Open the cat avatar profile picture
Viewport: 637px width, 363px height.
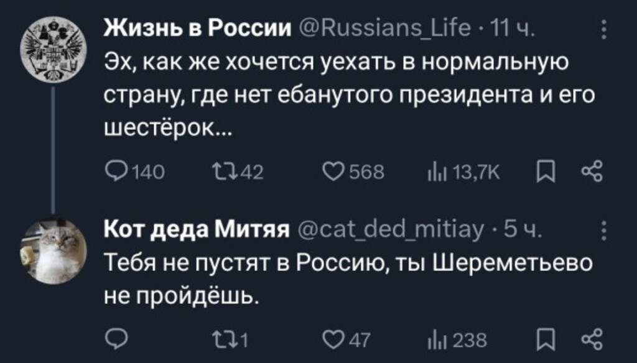(x=53, y=252)
